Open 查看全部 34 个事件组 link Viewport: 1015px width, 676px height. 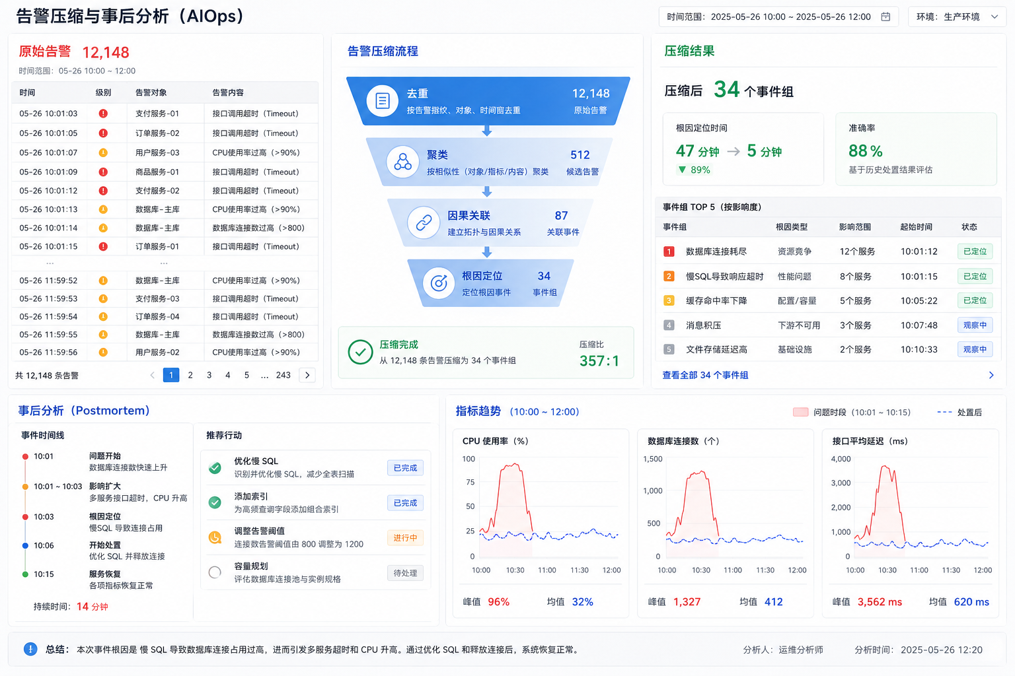point(705,375)
